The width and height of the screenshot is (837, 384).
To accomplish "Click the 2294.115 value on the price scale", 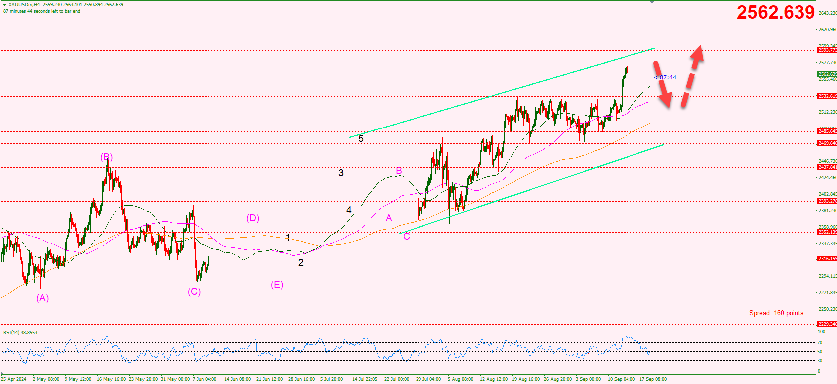I will 828,276.
